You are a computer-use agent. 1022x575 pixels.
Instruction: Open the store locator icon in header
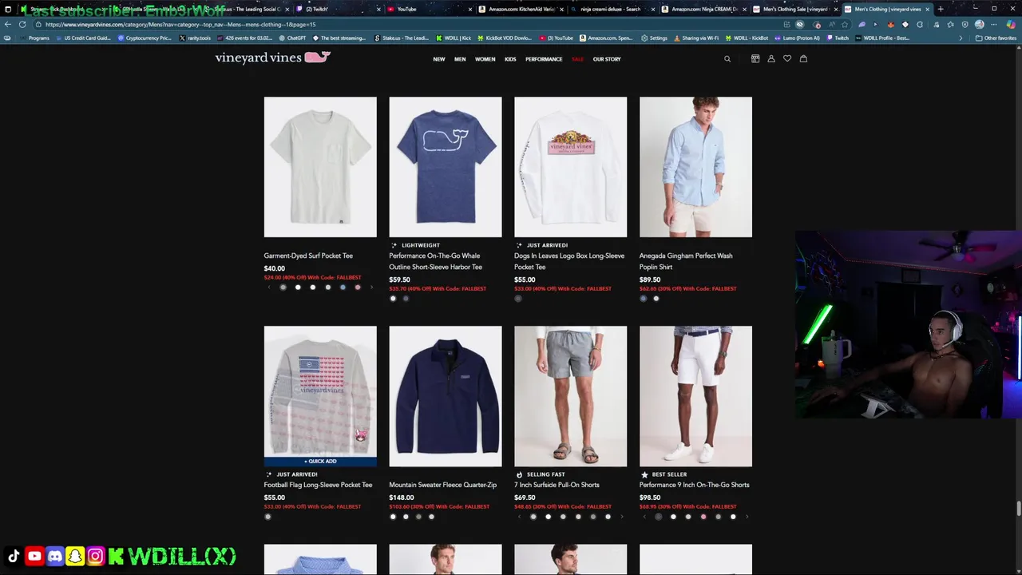tap(755, 59)
